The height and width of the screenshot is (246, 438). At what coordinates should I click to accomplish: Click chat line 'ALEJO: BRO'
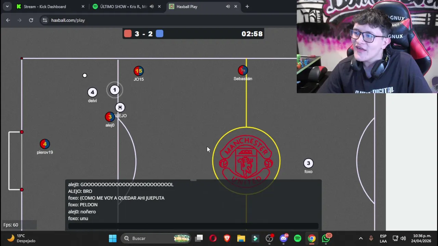click(80, 191)
